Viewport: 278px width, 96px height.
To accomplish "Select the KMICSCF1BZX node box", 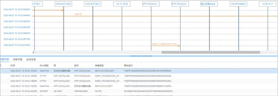I will coord(93,4).
